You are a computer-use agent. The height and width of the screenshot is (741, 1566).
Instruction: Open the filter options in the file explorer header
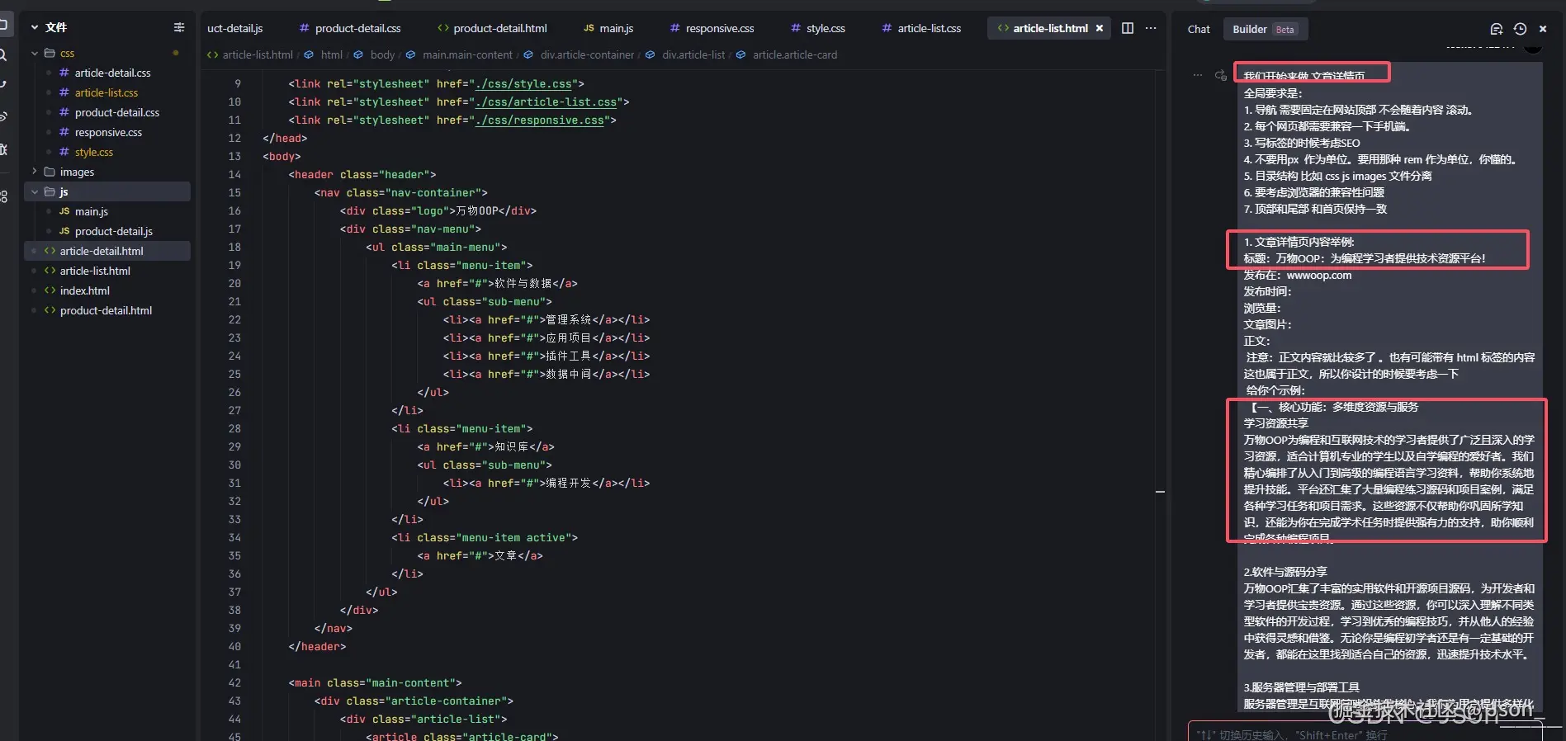(x=179, y=27)
